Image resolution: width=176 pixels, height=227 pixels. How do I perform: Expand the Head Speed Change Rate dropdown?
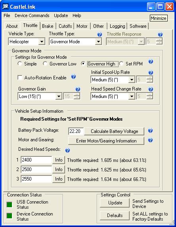[132, 96]
